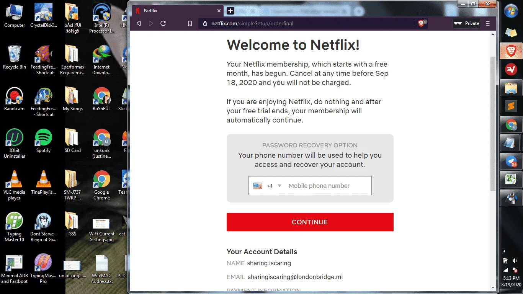Select the Bandicam desktop icon
The image size is (523, 294).
(15, 100)
